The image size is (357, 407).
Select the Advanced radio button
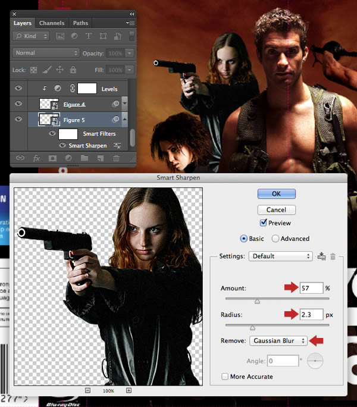coord(275,239)
